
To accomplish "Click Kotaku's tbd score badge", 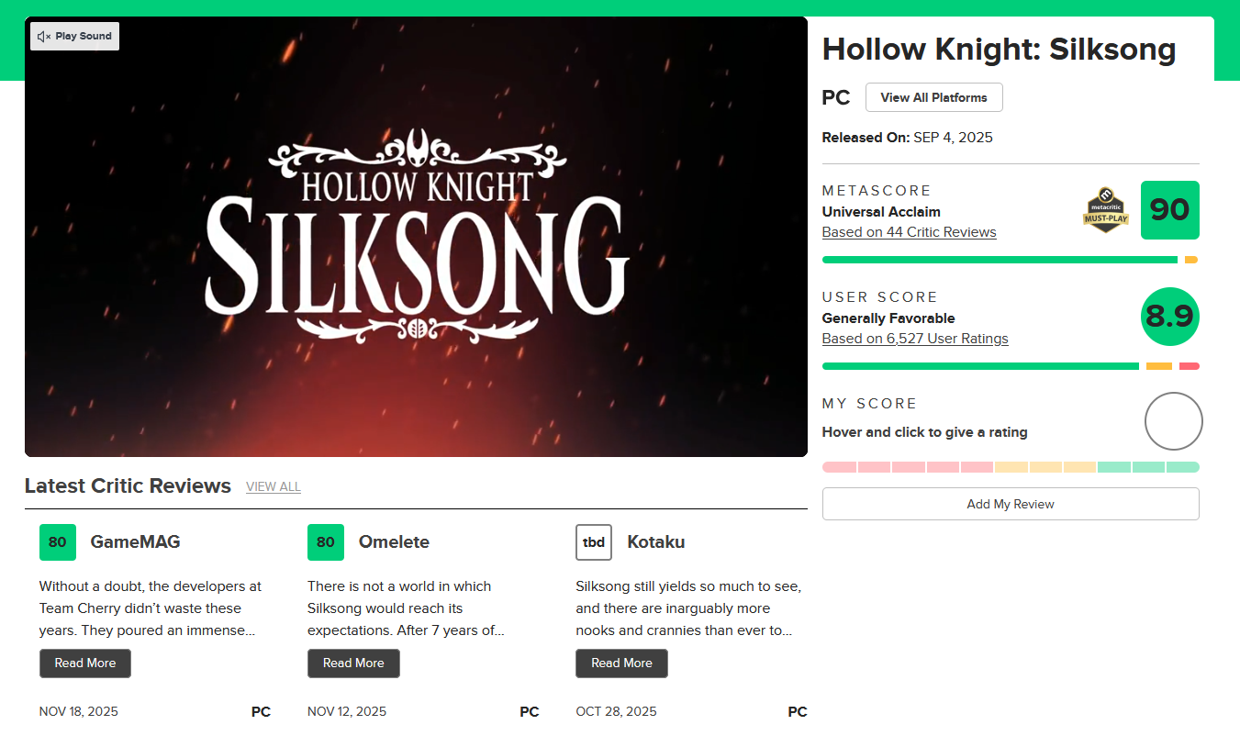I will (594, 542).
